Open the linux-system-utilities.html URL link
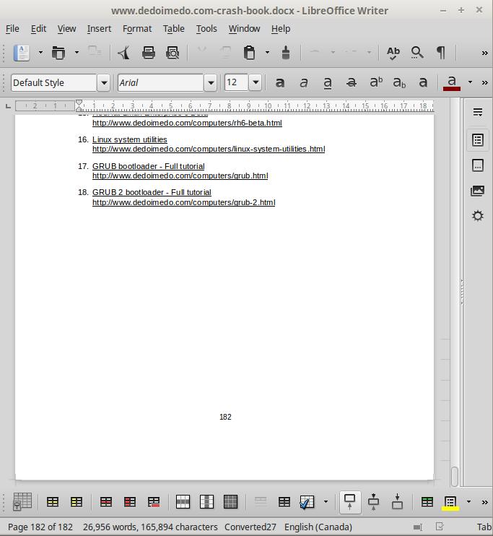Screen dimensions: 493x536 tap(209, 149)
